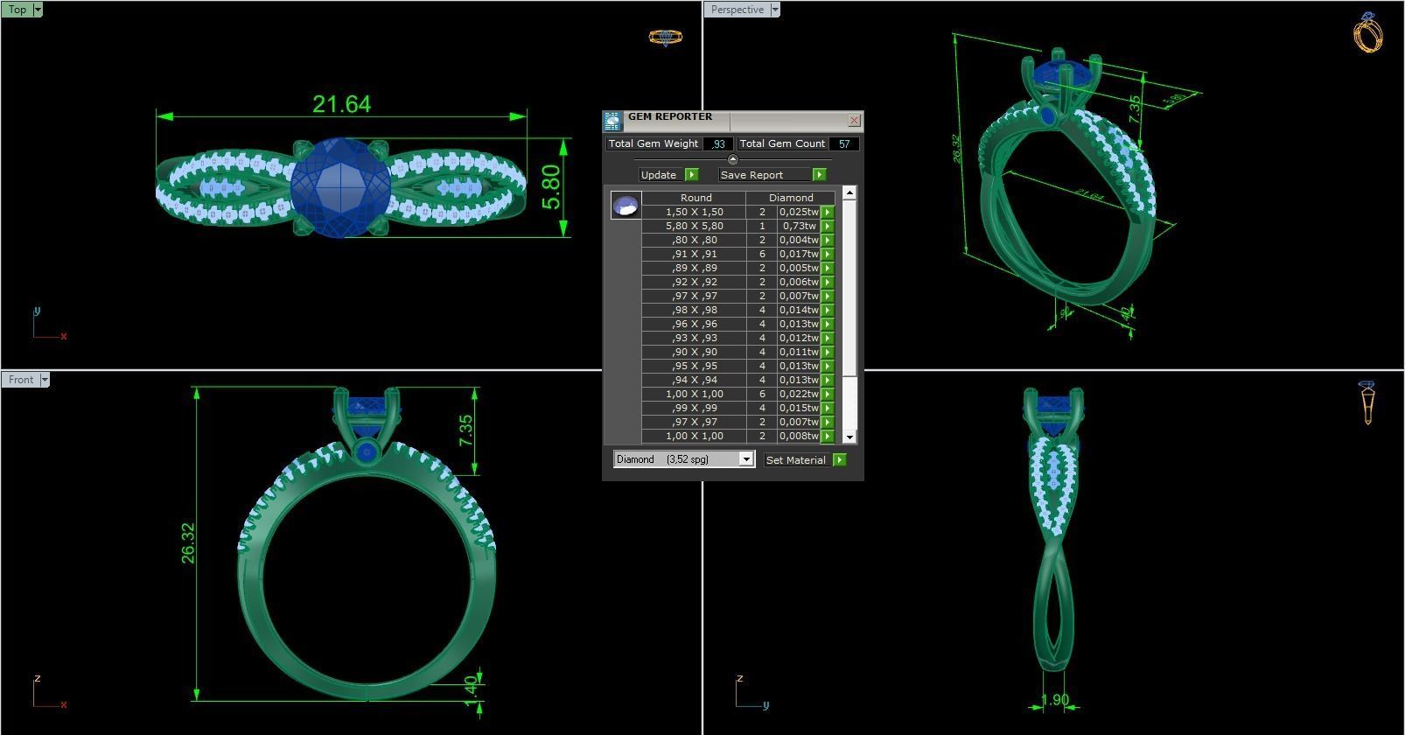Select the ,93 X ,93 size row
The width and height of the screenshot is (1405, 735).
[x=694, y=338]
